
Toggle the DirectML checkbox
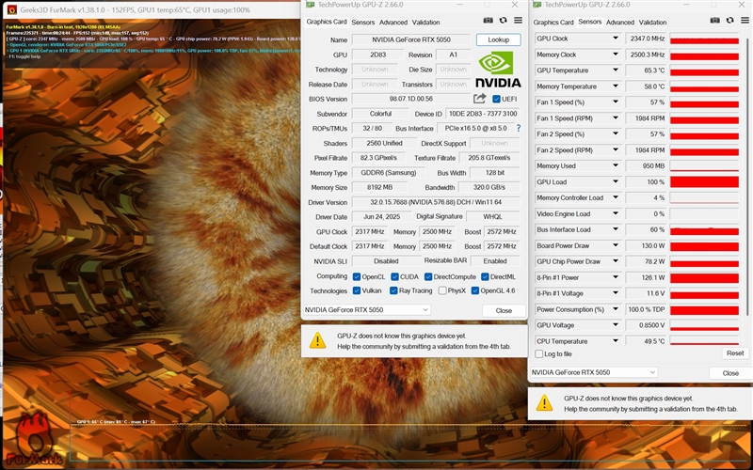pyautogui.click(x=485, y=276)
